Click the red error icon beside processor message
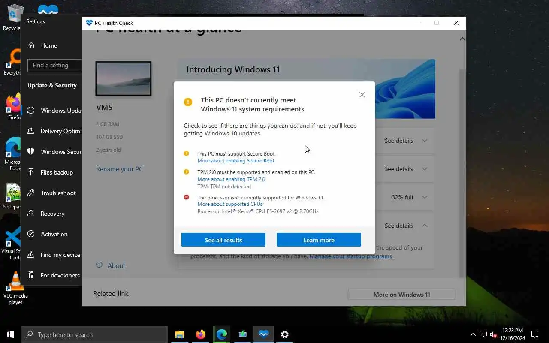 186,197
